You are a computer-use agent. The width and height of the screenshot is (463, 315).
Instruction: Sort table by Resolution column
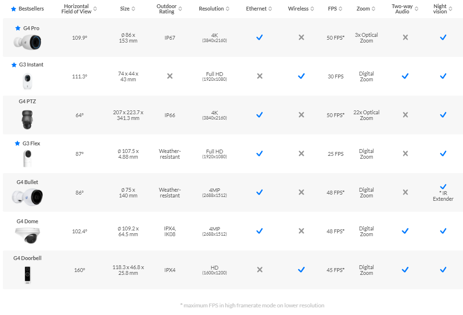point(228,9)
